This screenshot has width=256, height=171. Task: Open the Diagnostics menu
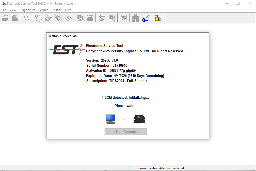(x=27, y=10)
